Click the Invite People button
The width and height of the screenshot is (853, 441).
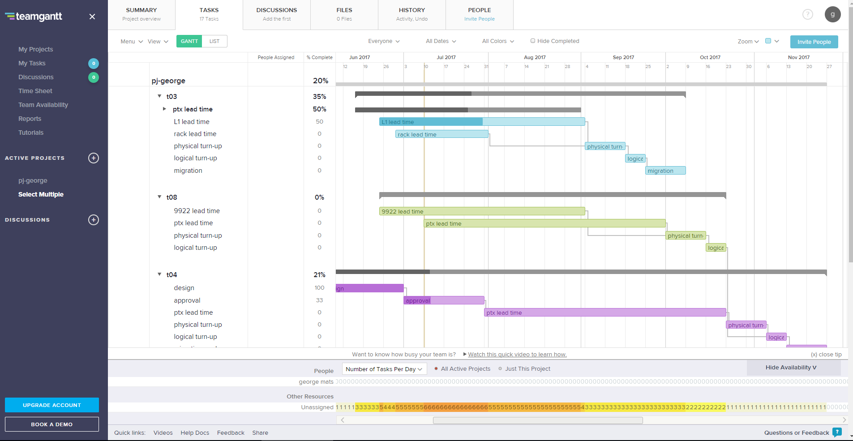(814, 42)
